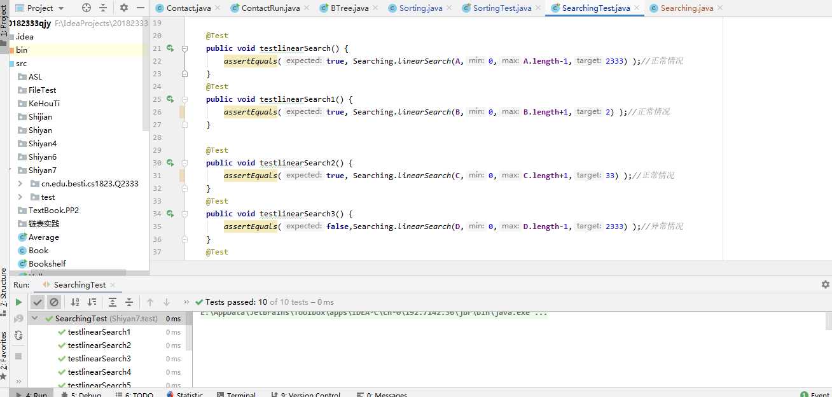Open the 0: Messages tool window

tap(382, 394)
